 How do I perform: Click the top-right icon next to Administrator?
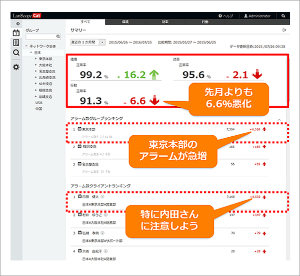pos(283,16)
